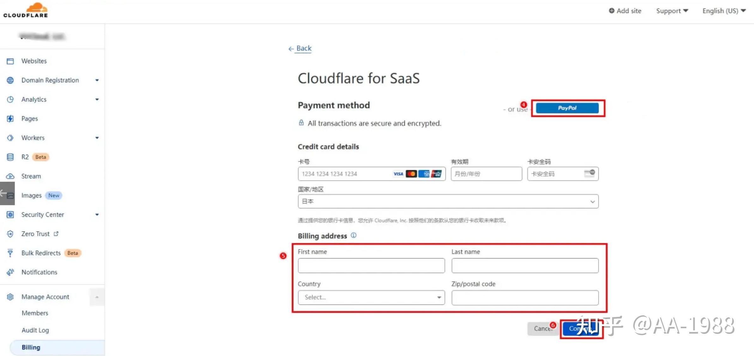Select Audit Log in the sidebar
The width and height of the screenshot is (754, 356).
pos(35,330)
